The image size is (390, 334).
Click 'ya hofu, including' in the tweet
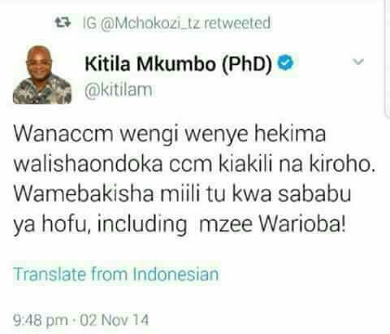click(100, 225)
